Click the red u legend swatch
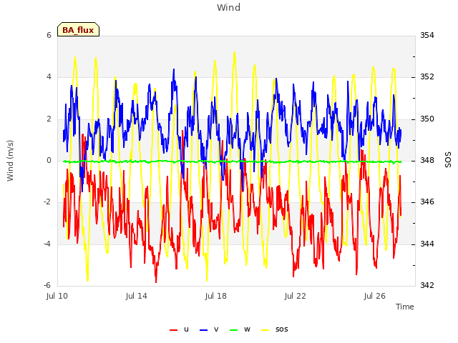 (173, 330)
